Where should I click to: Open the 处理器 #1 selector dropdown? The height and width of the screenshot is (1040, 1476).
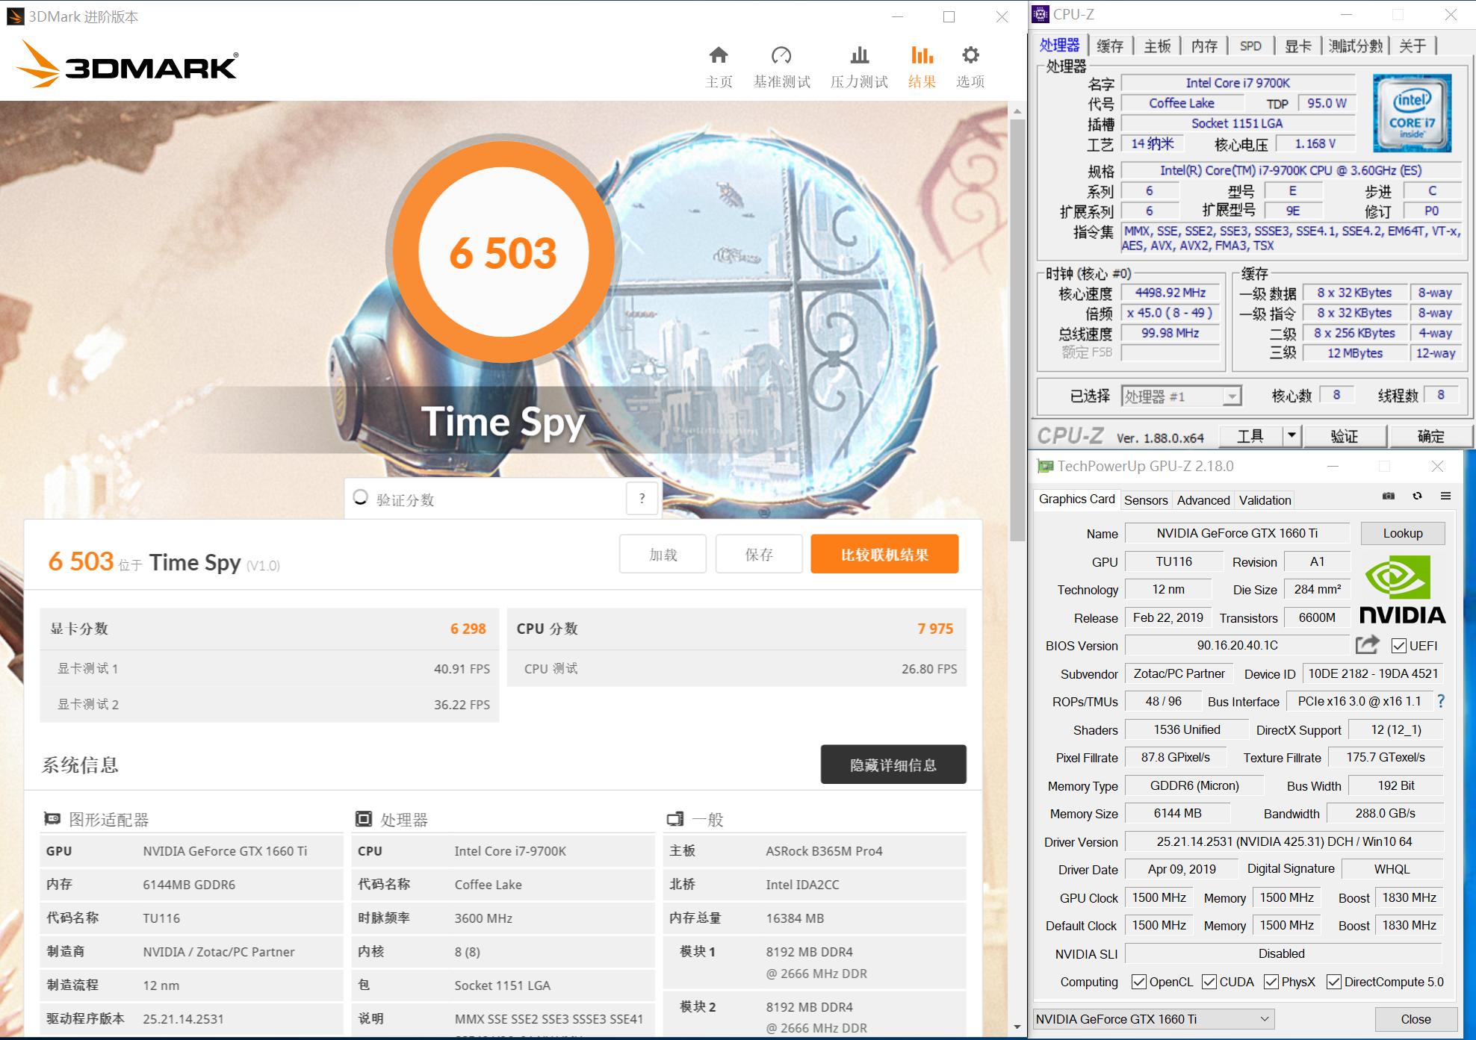click(x=1231, y=396)
